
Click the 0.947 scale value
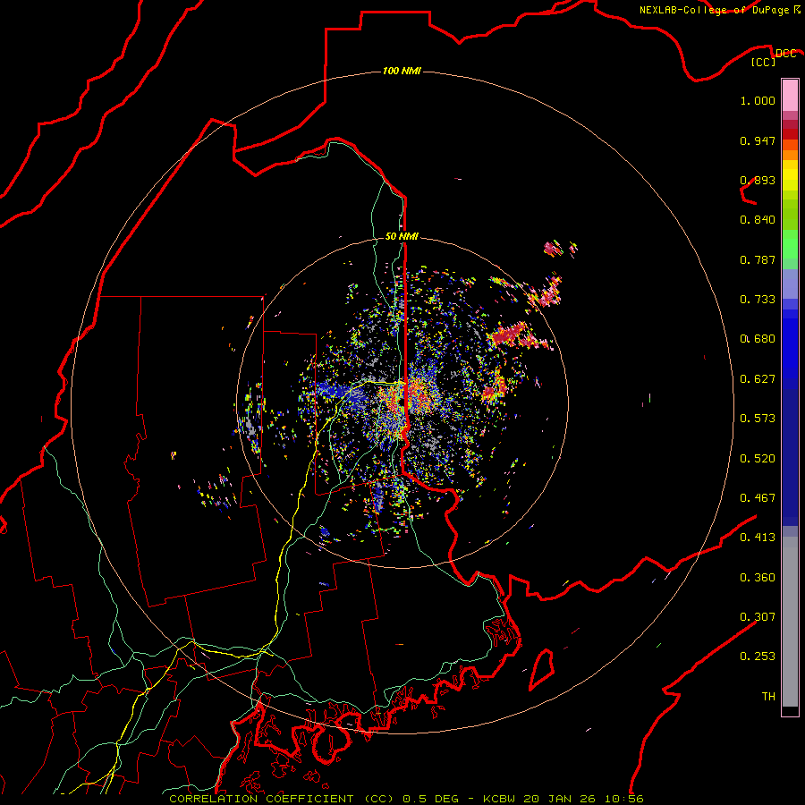758,140
